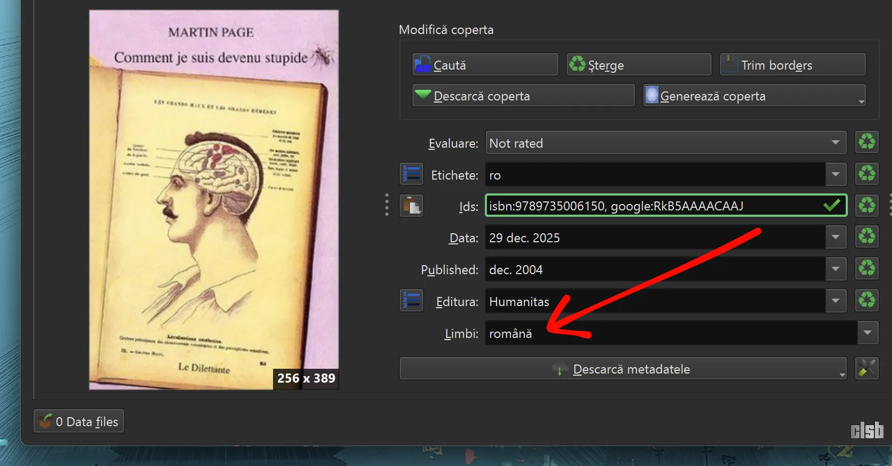Open the Published date picker arrow
The height and width of the screenshot is (466, 892).
pos(835,269)
